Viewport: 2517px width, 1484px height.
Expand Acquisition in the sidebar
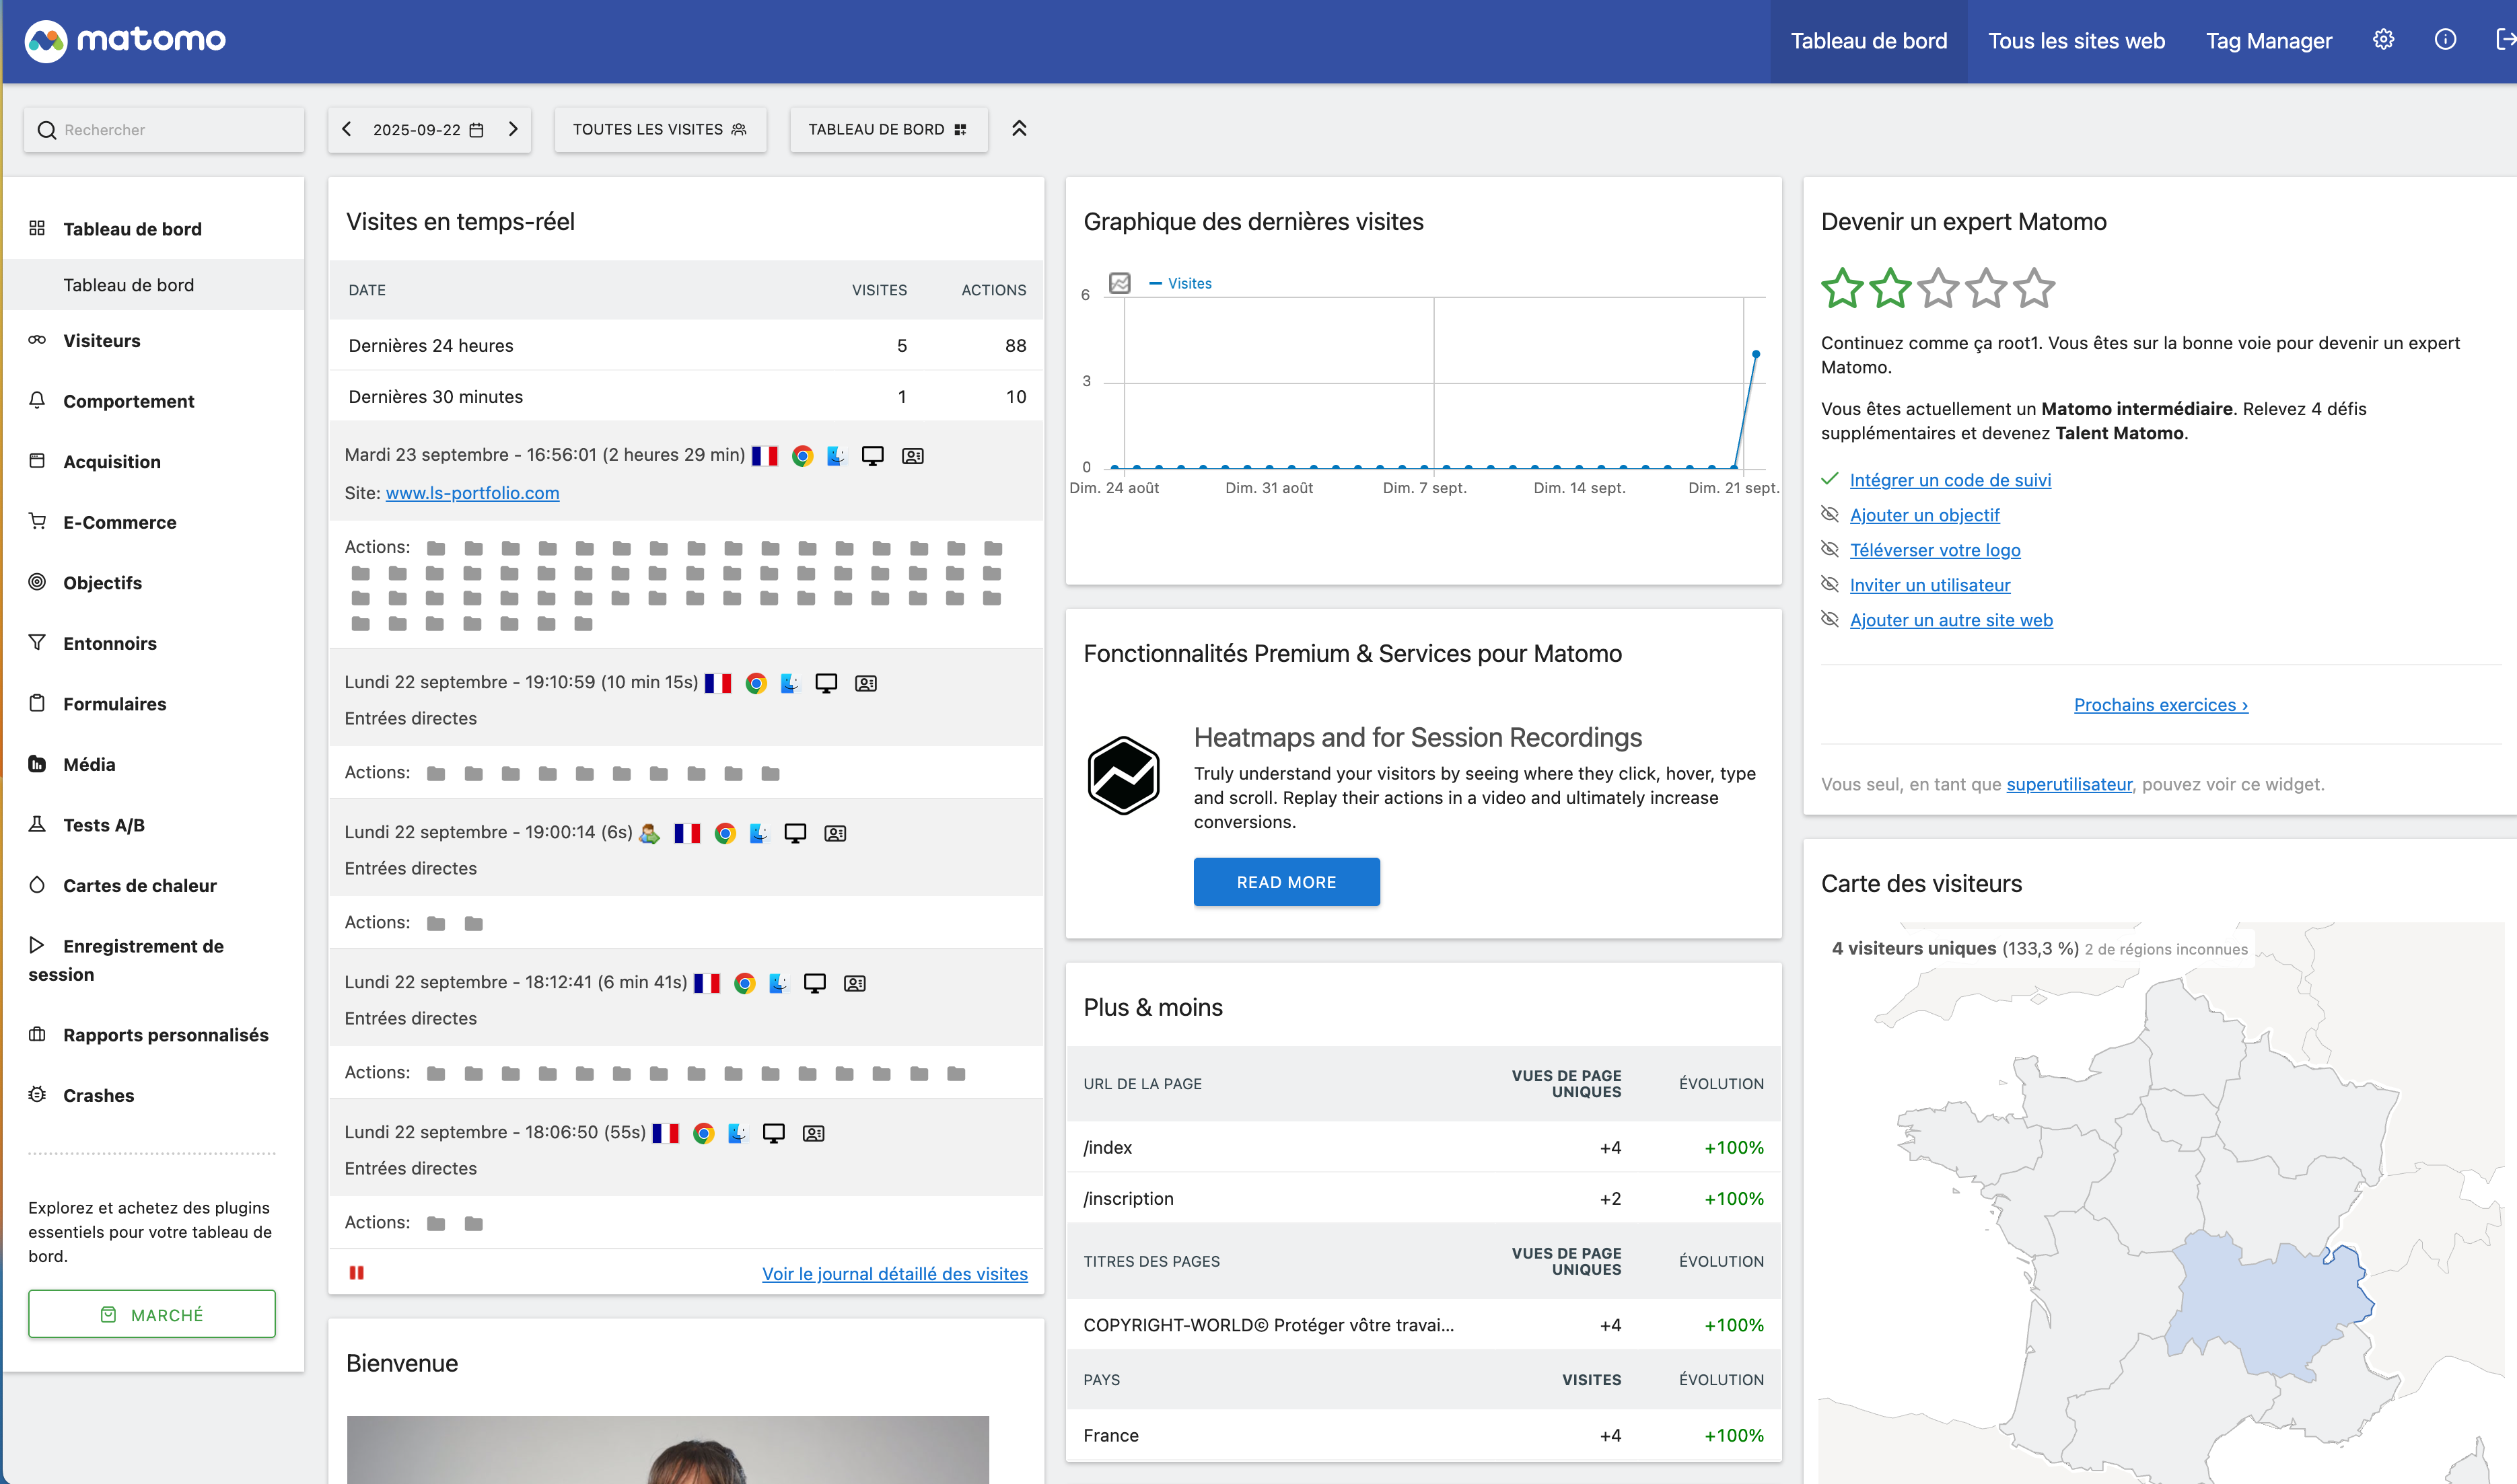pyautogui.click(x=112, y=462)
